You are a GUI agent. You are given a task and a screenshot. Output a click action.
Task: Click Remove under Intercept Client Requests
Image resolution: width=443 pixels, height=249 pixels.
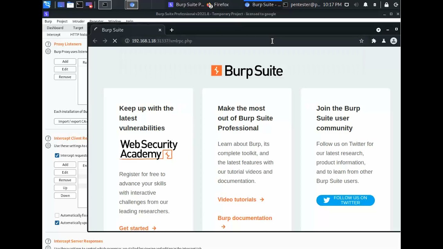(x=65, y=180)
